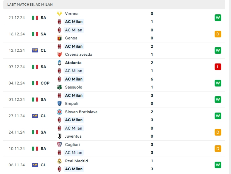Click the Crvena zvezda crest icon
The height and width of the screenshot is (174, 231).
coord(60,54)
